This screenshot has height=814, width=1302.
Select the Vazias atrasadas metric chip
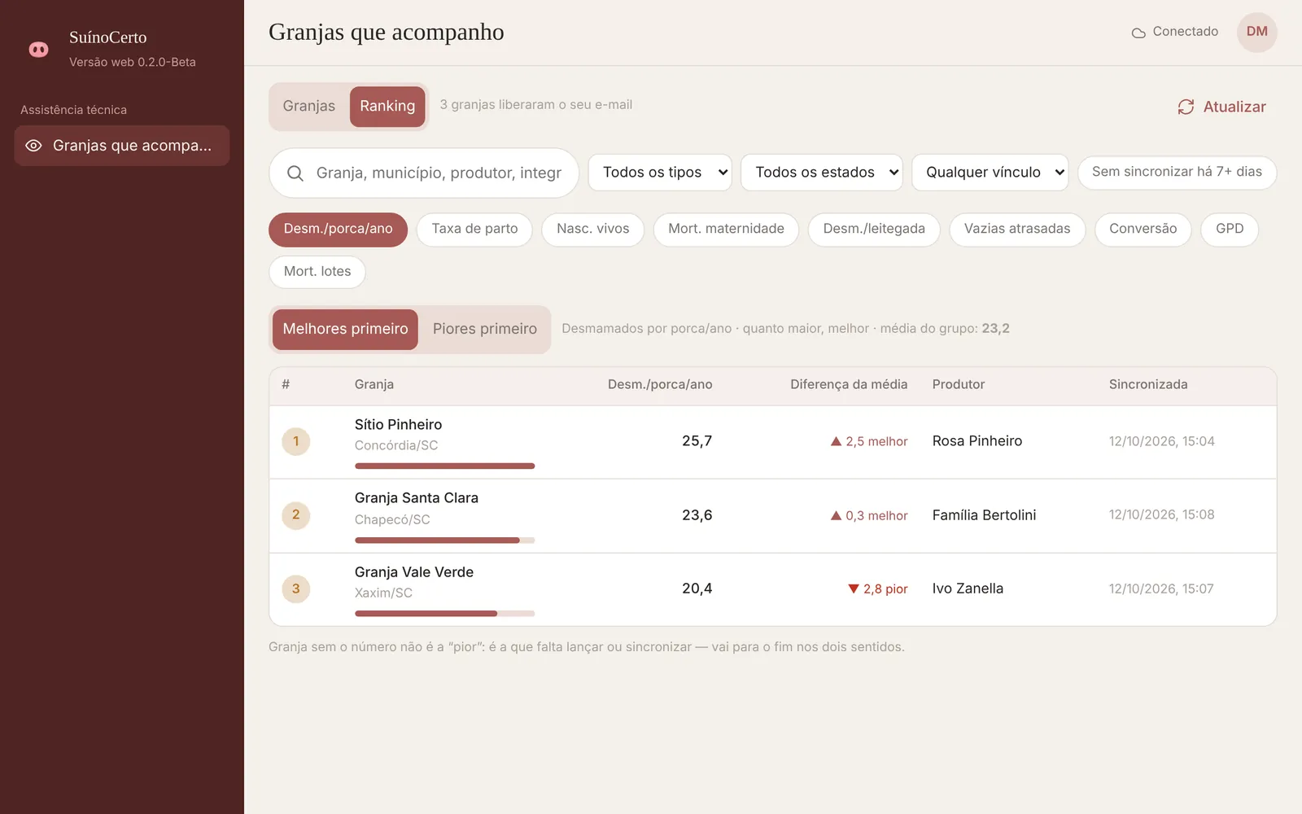point(1017,230)
